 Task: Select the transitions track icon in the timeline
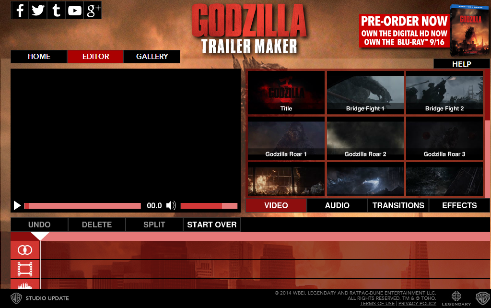pyautogui.click(x=25, y=250)
